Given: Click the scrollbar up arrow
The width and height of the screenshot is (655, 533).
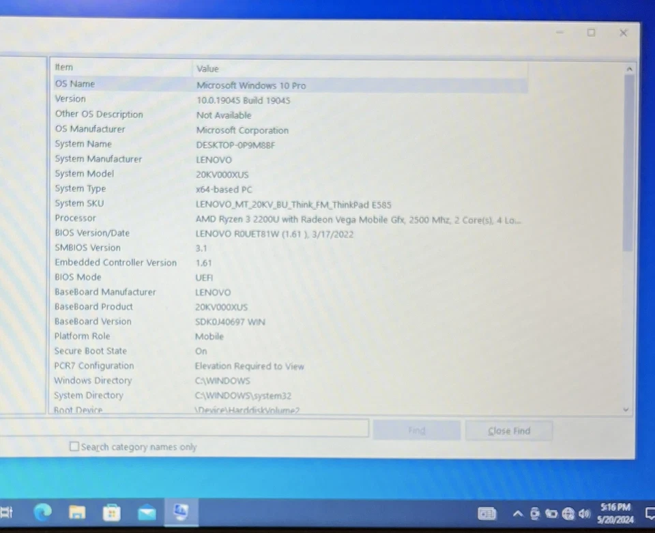Looking at the screenshot, I should 629,69.
